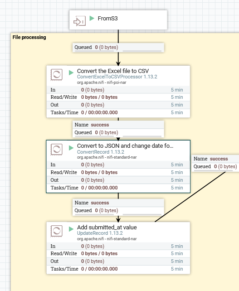Click the ConvertRecord 1.13.2 type label
This screenshot has height=291, width=239.
101,152
